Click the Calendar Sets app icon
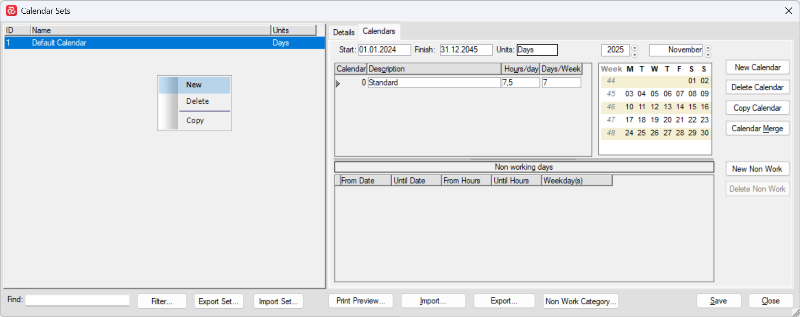 (x=11, y=11)
